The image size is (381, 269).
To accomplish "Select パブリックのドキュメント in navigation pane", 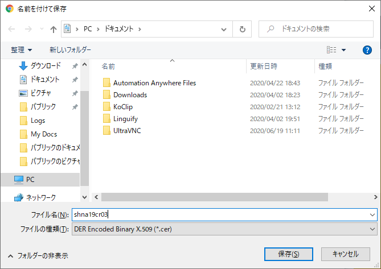I will 50,147.
